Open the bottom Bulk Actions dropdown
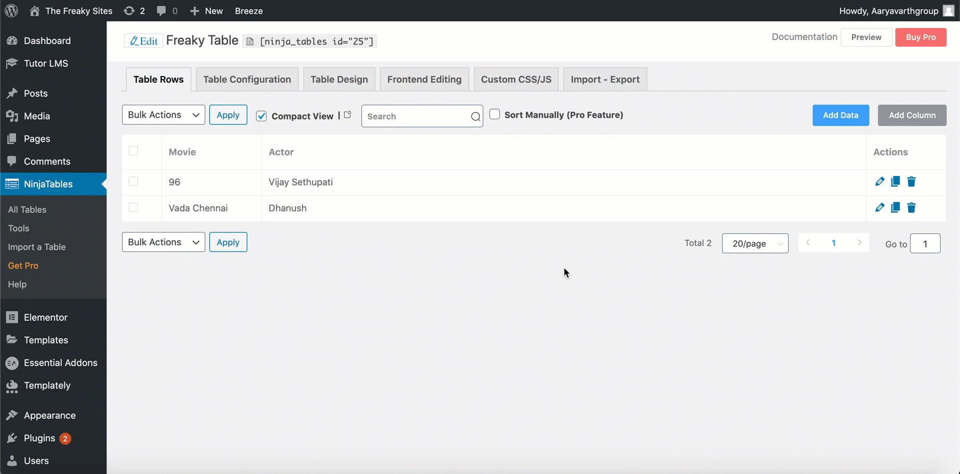The height and width of the screenshot is (474, 960). click(x=163, y=242)
